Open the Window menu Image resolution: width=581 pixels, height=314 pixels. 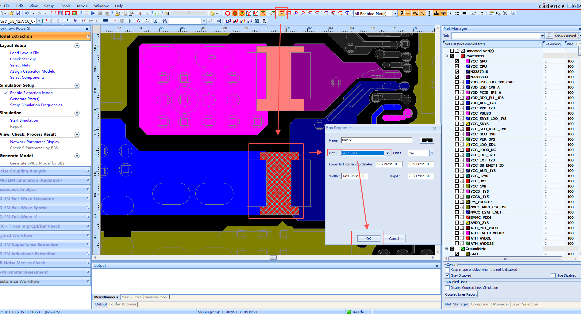101,6
